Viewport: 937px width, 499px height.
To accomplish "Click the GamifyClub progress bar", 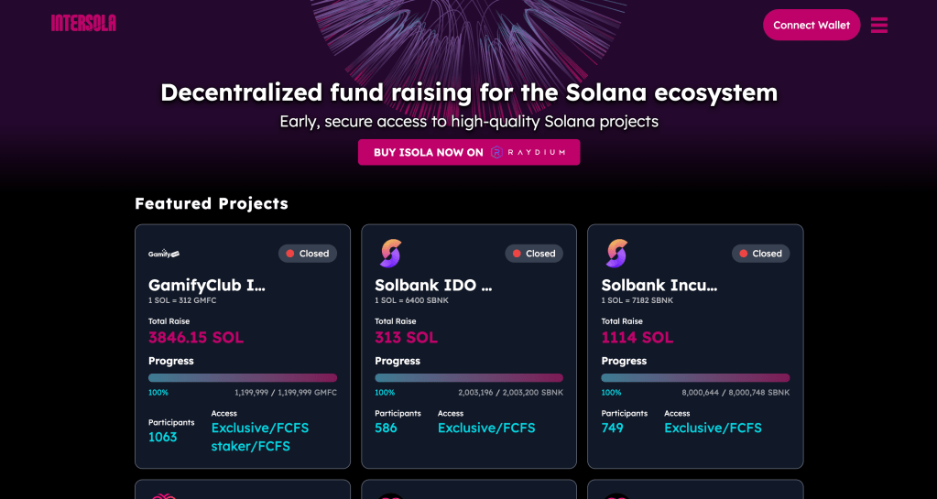I will (x=243, y=377).
